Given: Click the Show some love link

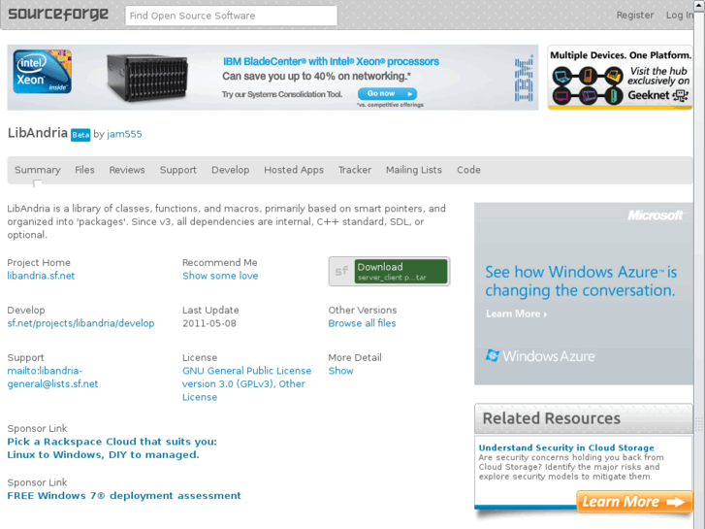Looking at the screenshot, I should coord(220,276).
